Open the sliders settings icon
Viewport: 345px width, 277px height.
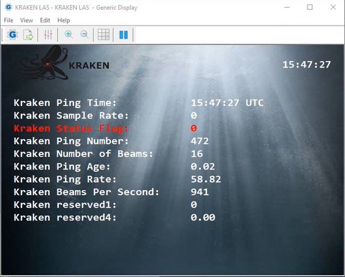[x=48, y=35]
